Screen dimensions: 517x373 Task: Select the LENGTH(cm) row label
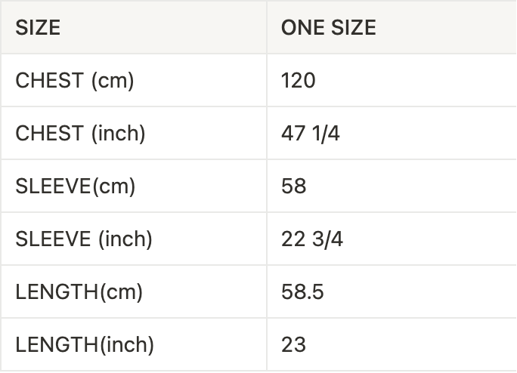tap(79, 292)
